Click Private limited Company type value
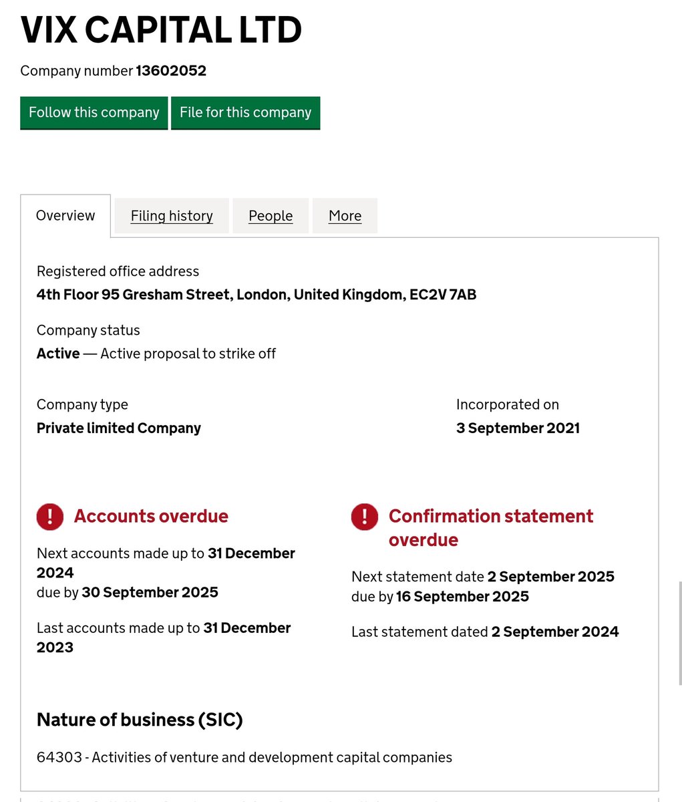Screen dimensions: 682x802 tap(119, 428)
